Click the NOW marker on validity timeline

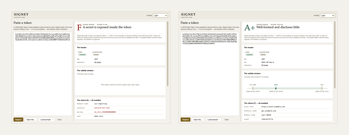coord(276,88)
